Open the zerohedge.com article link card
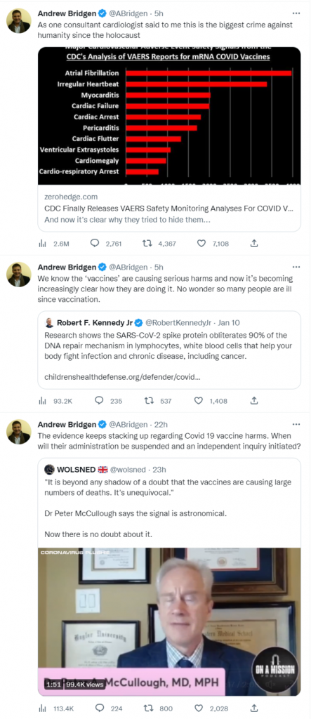 click(x=169, y=208)
